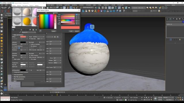Play the animation
Screen dimensions: 184x103
click(146, 98)
